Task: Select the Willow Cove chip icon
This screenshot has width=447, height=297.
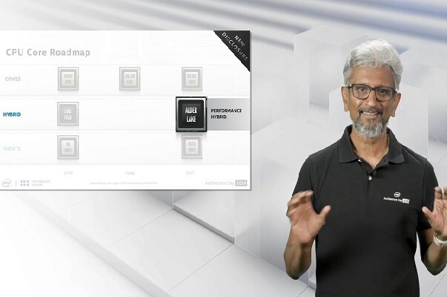Action: [130, 79]
